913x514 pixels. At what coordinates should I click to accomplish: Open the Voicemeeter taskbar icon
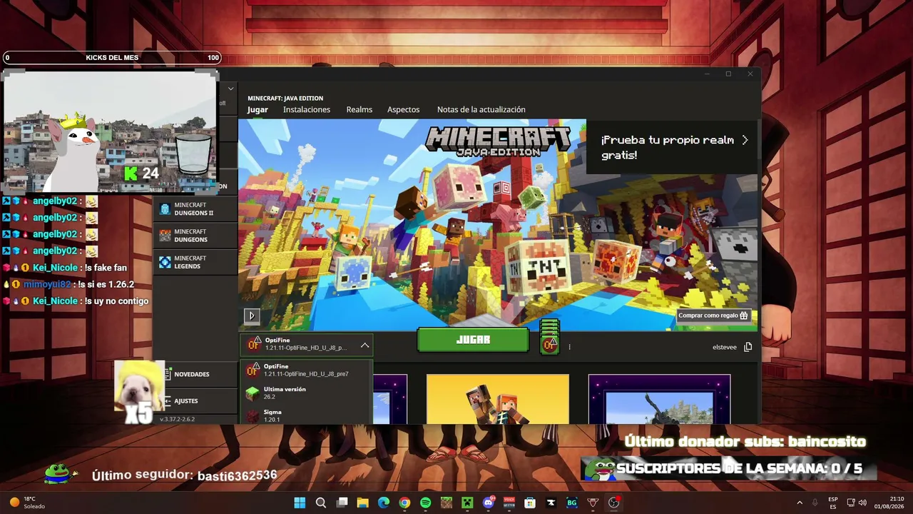[x=509, y=503]
